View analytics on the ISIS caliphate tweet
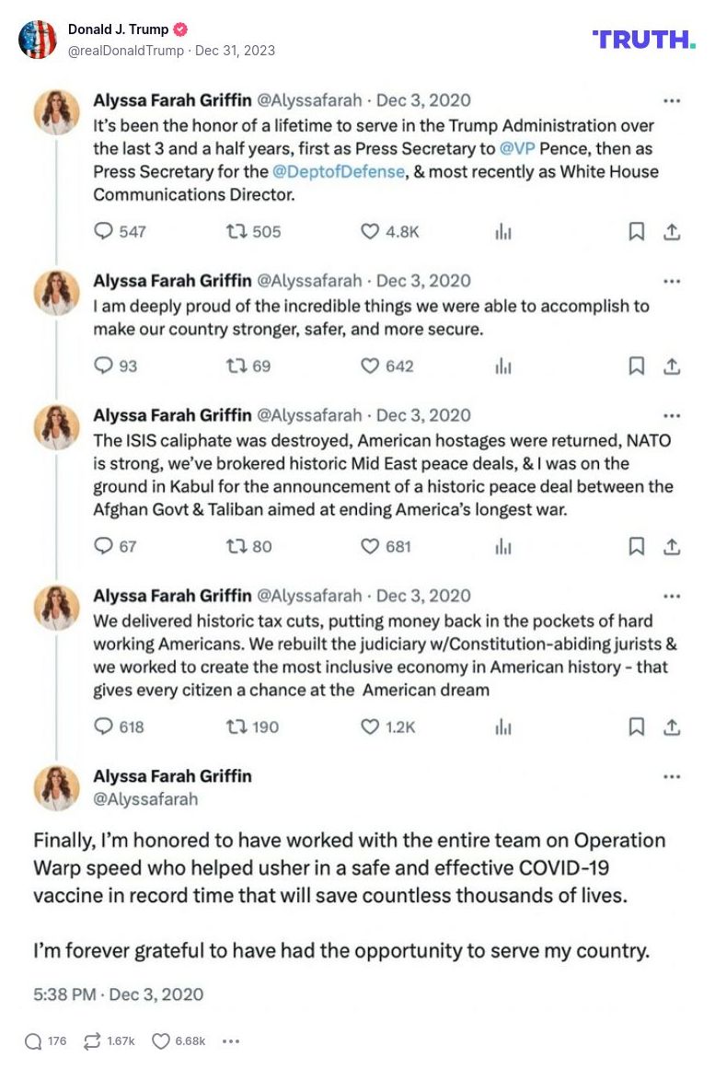Screen dimensions: 715x1069 [x=503, y=547]
